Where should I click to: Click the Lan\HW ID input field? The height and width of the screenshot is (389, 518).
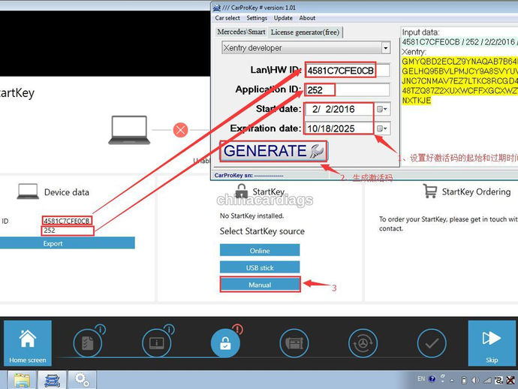347,71
